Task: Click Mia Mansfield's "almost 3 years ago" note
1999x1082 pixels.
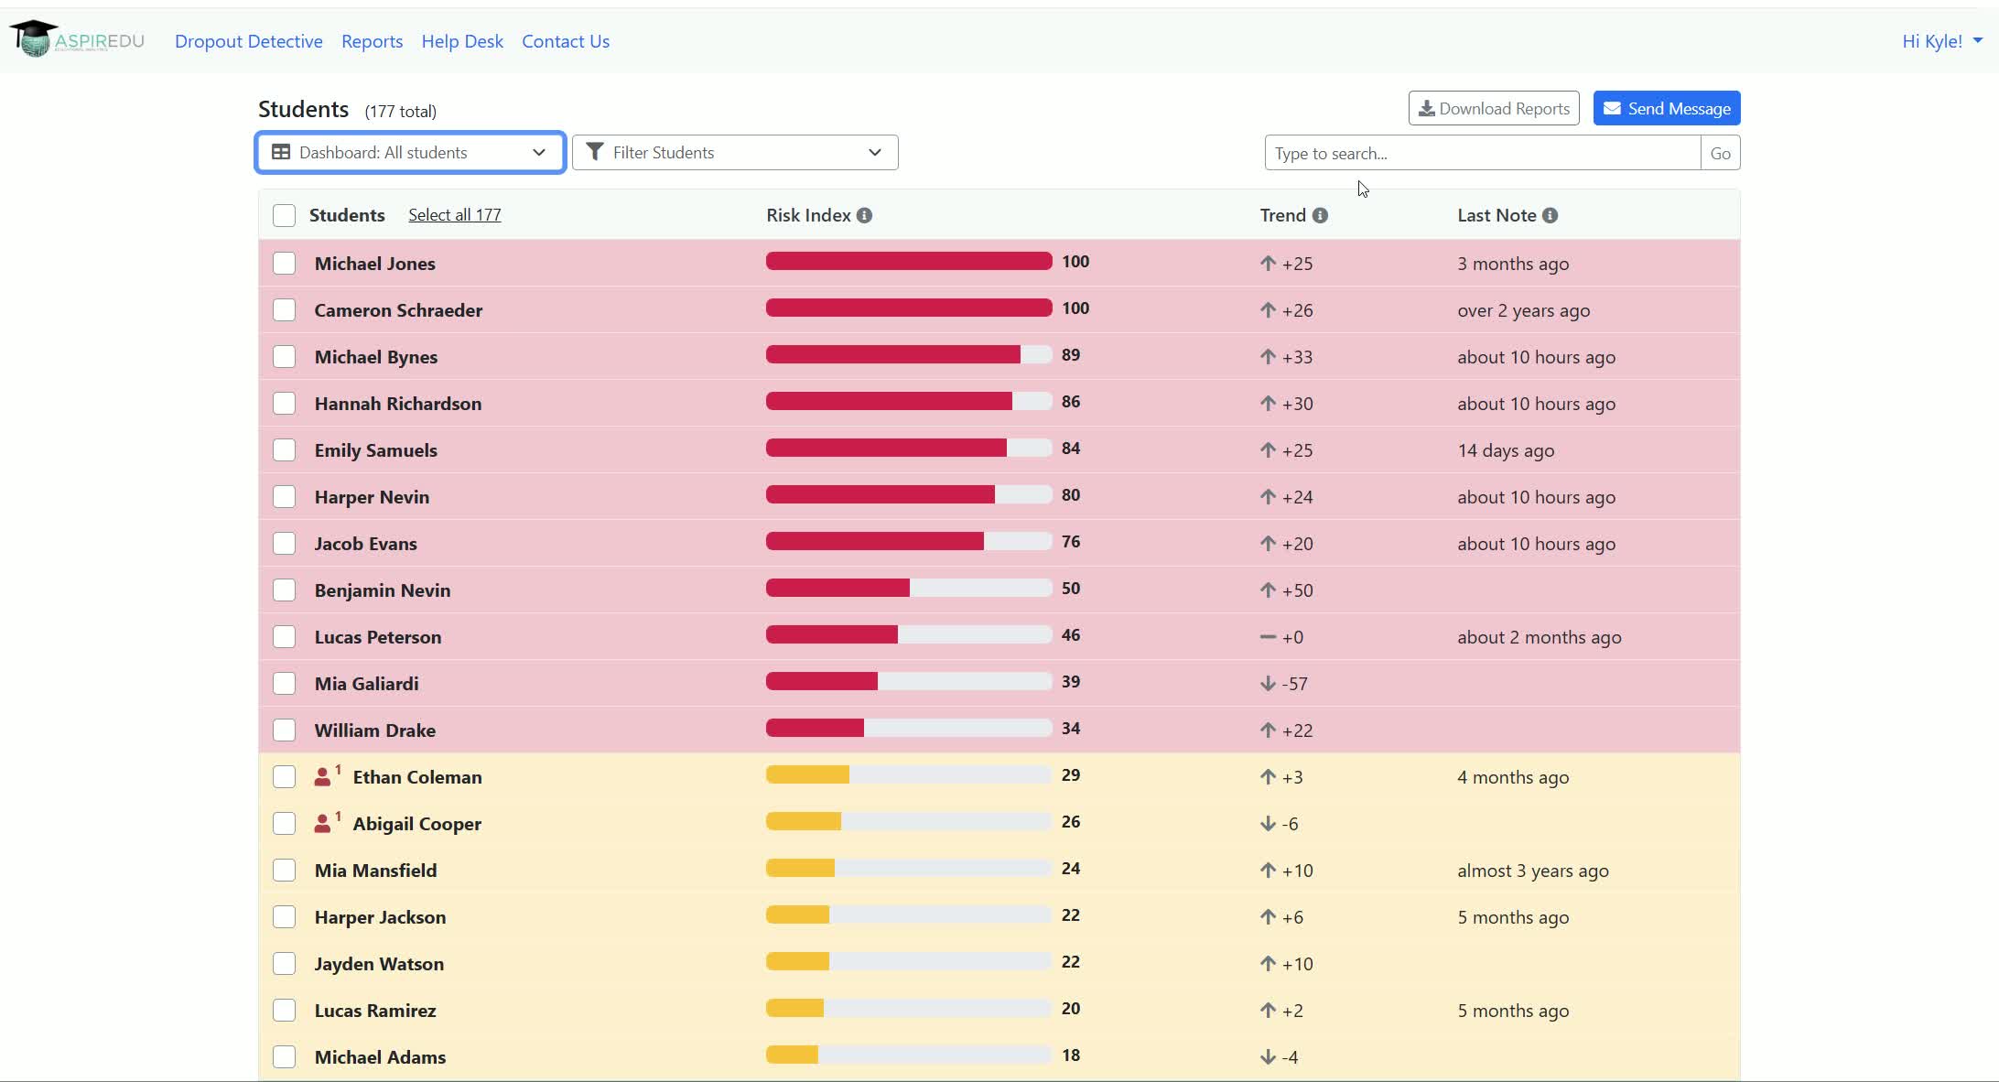Action: 1533,871
